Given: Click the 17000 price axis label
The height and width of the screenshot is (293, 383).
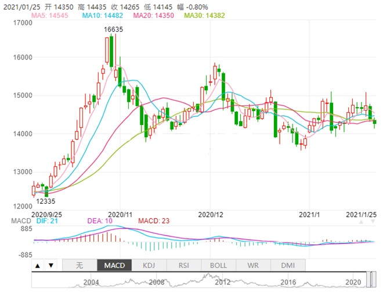Looking at the screenshot, I should click(x=23, y=23).
